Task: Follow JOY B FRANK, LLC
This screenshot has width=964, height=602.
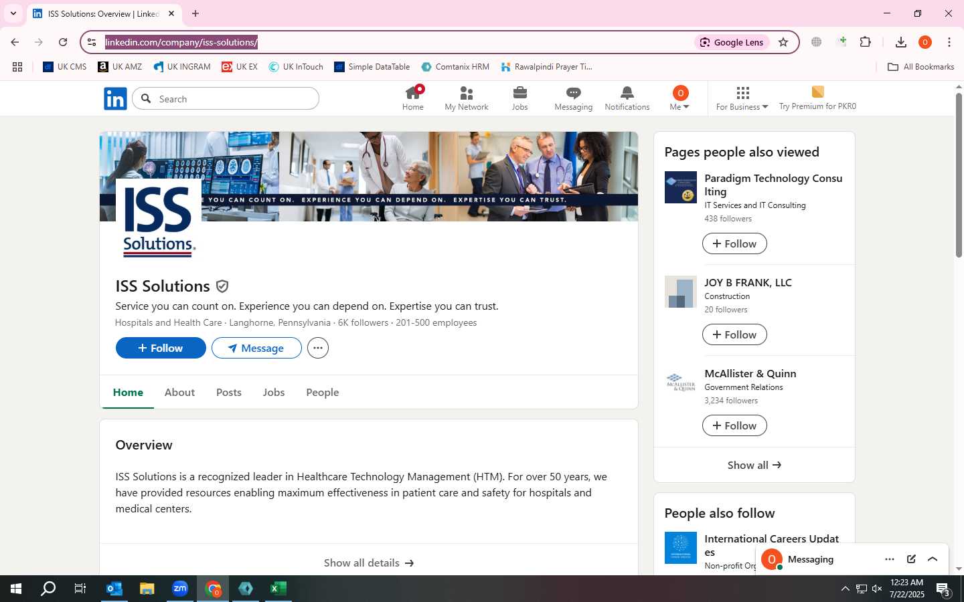Action: pyautogui.click(x=734, y=334)
